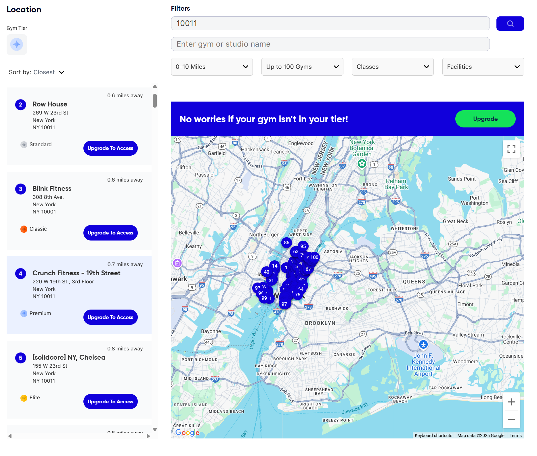Click the green Upgrade button
The image size is (537, 456).
pyautogui.click(x=485, y=119)
